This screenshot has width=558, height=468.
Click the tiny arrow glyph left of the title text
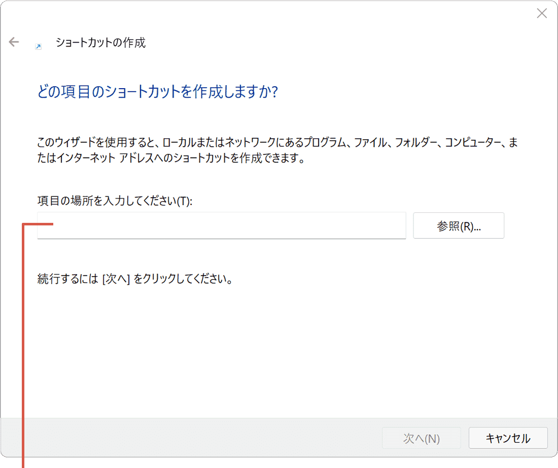click(x=38, y=46)
